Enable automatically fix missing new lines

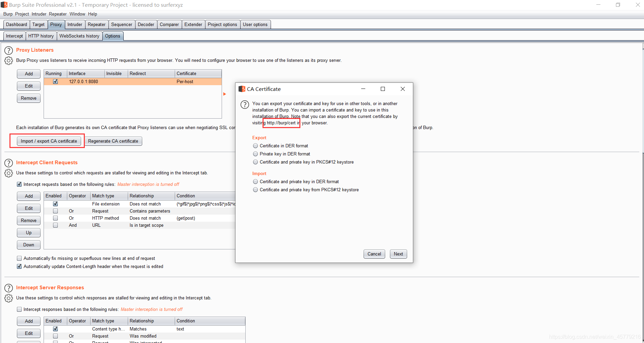coord(19,258)
